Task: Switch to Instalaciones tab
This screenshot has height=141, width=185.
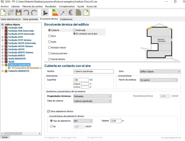Action: (x=66, y=19)
